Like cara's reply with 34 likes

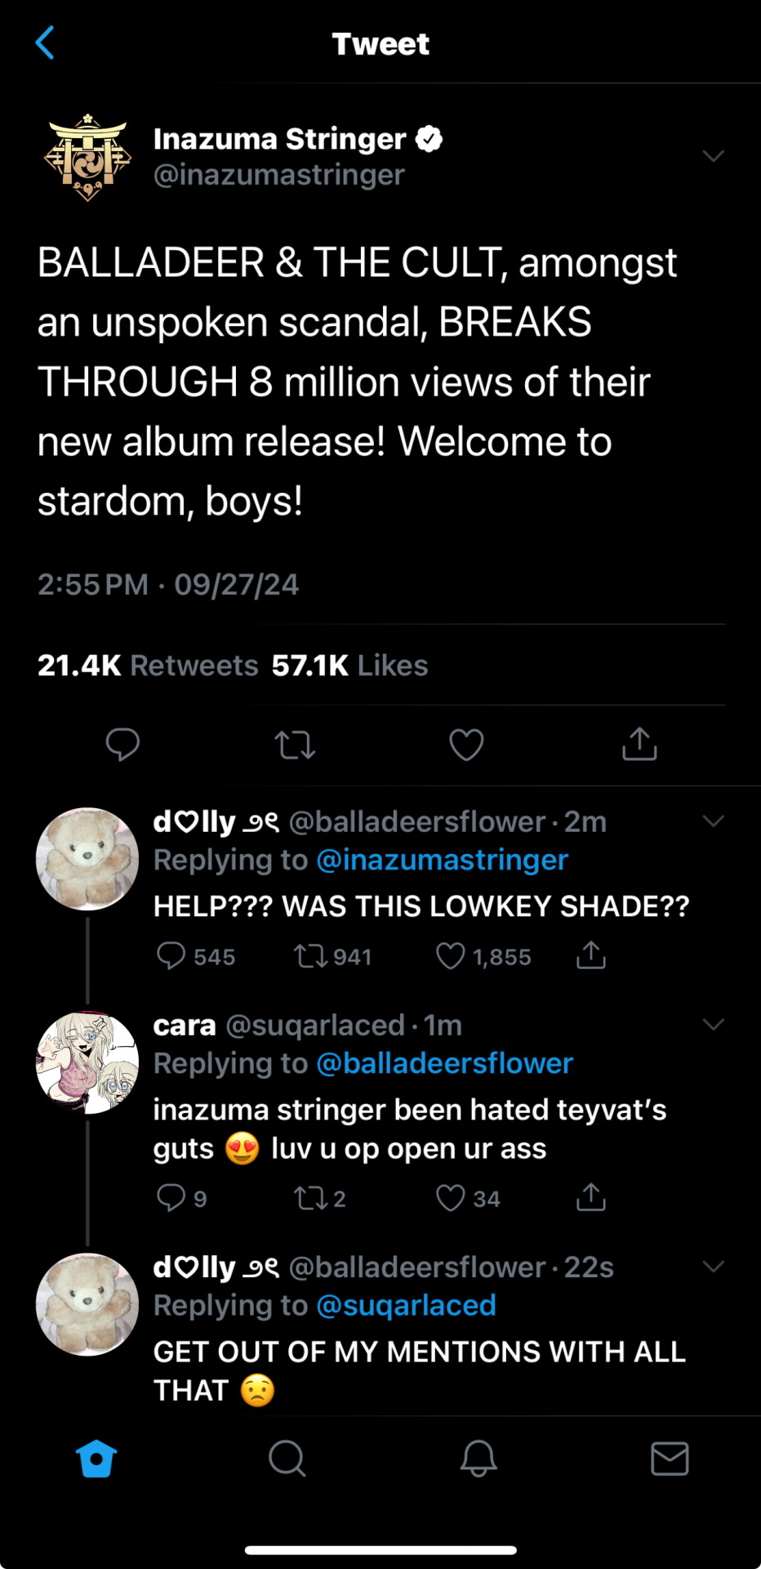click(x=450, y=1198)
